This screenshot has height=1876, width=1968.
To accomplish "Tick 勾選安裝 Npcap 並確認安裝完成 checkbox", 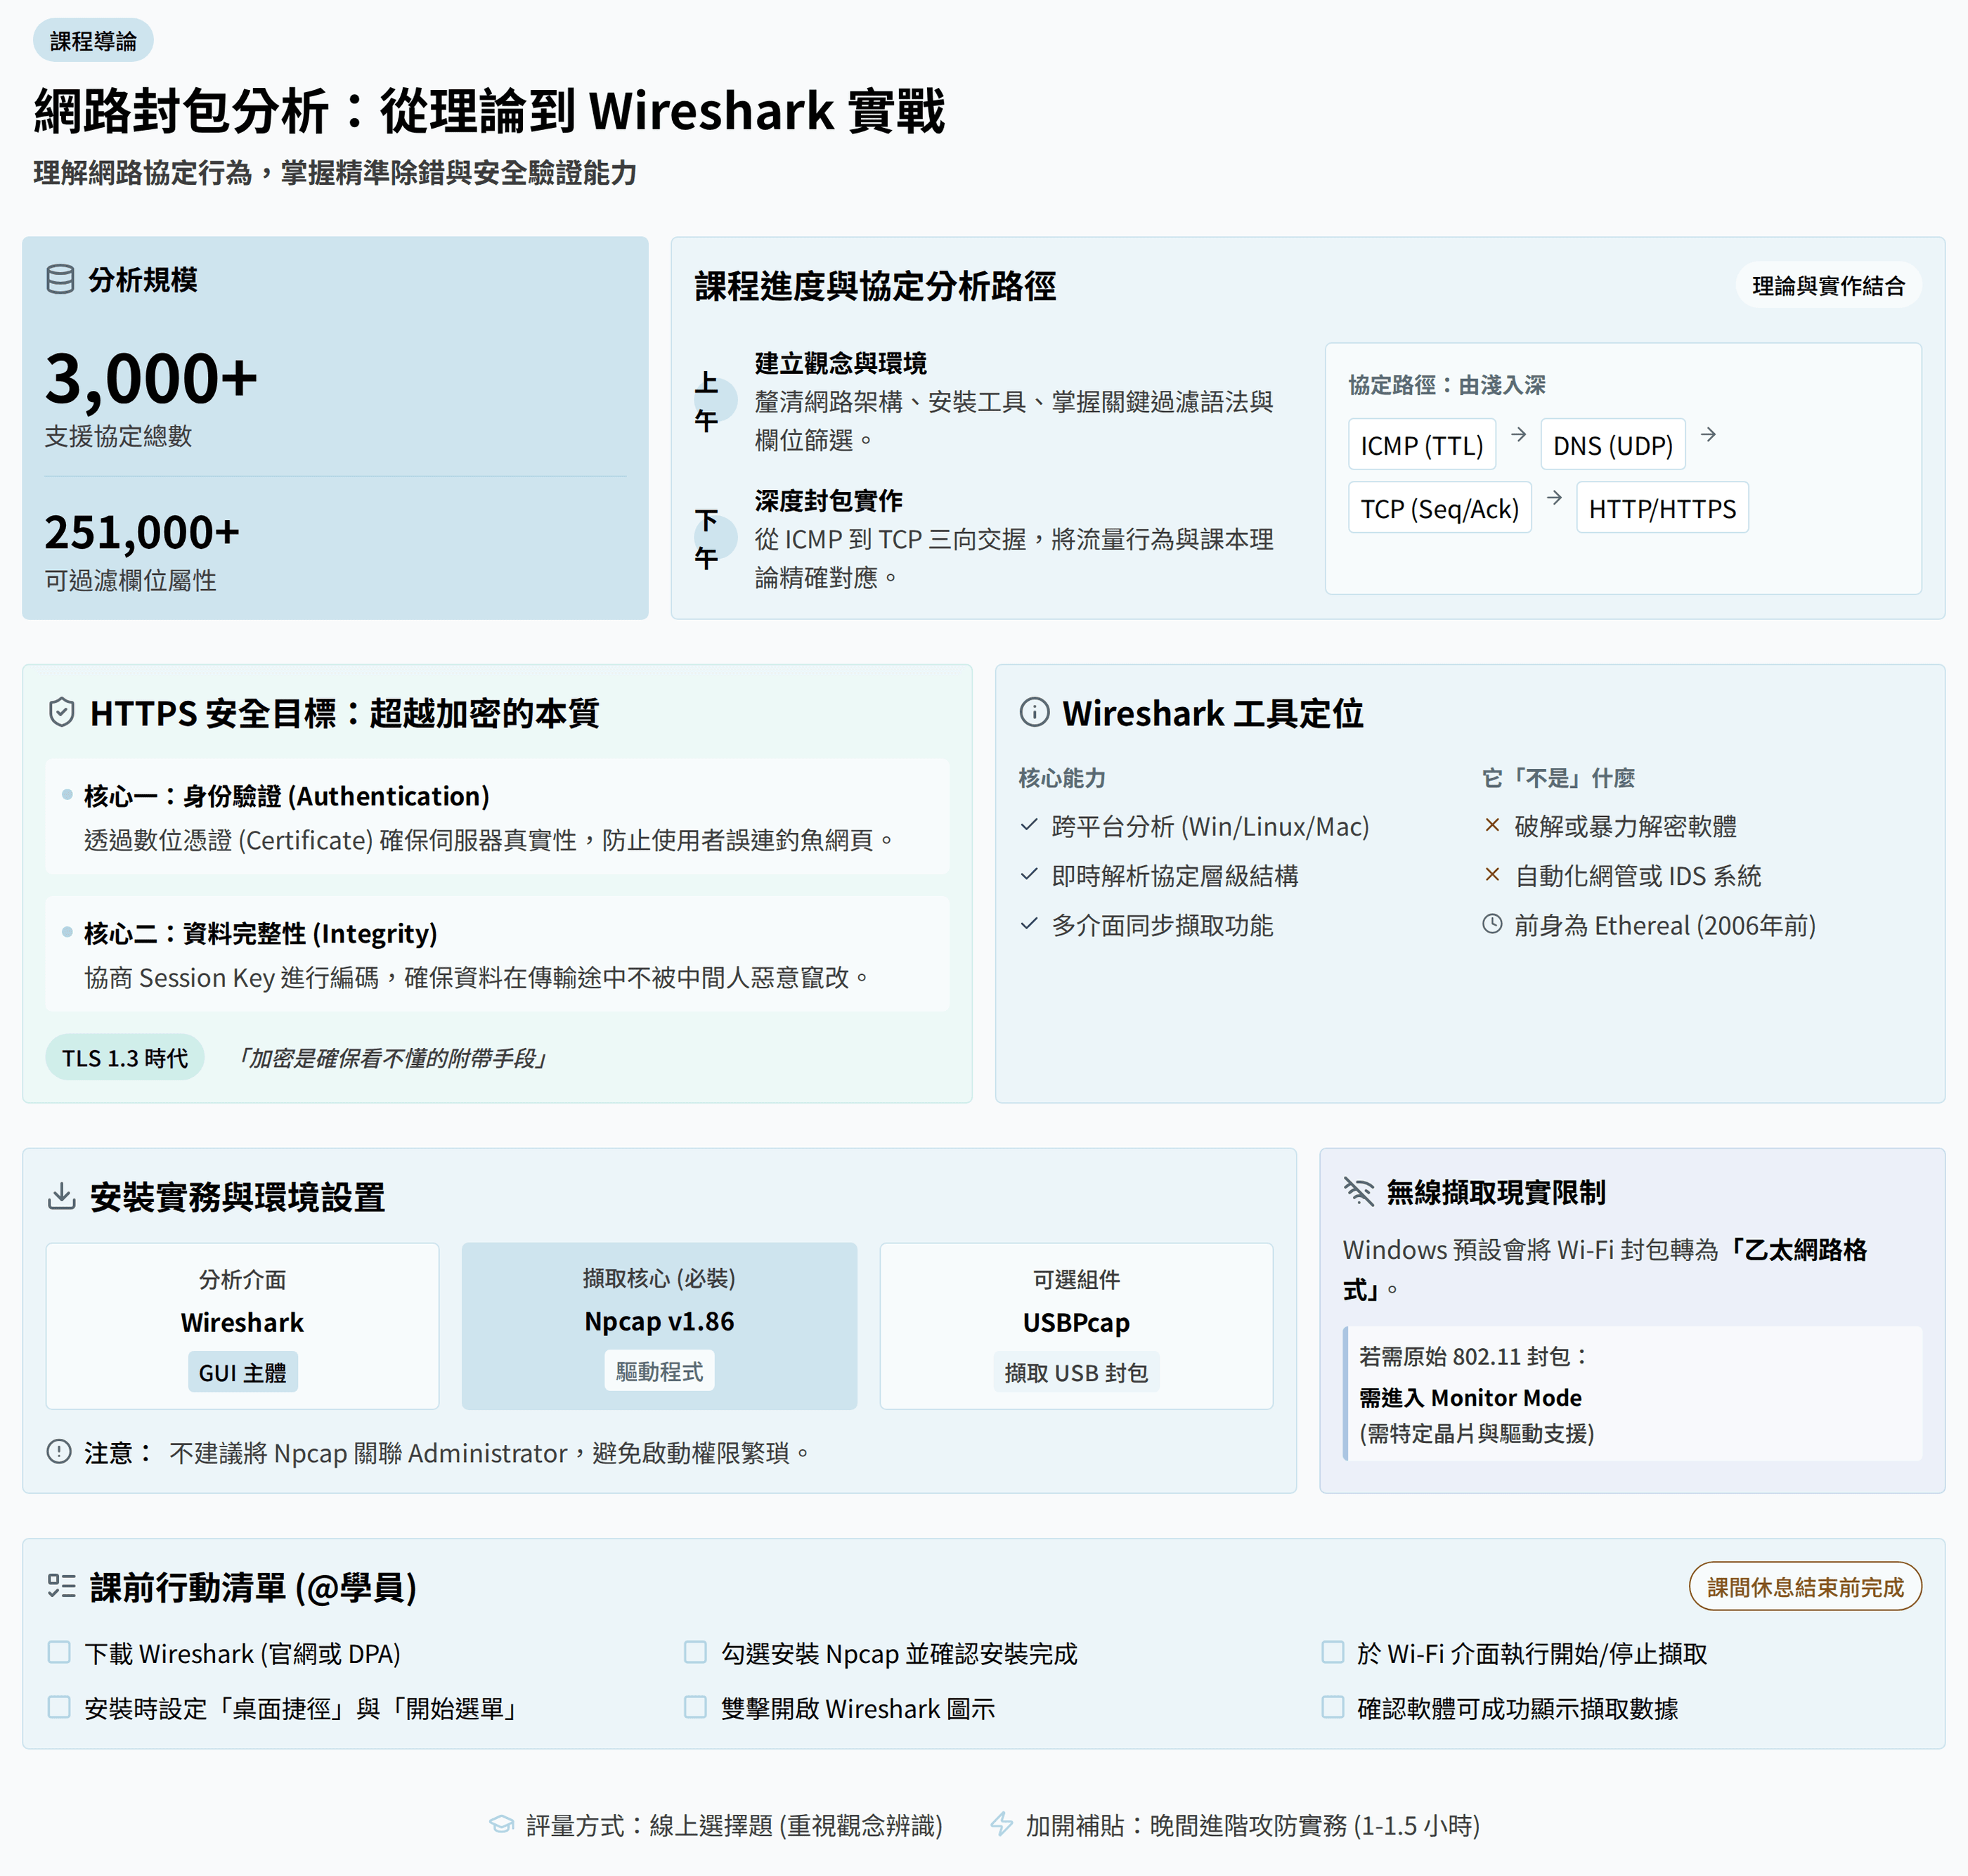I will click(x=695, y=1652).
